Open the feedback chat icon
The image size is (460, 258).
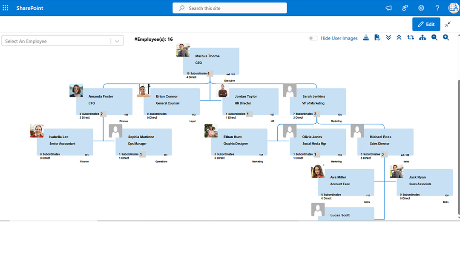(388, 8)
